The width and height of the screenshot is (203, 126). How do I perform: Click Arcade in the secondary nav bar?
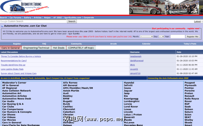(x=113, y=44)
